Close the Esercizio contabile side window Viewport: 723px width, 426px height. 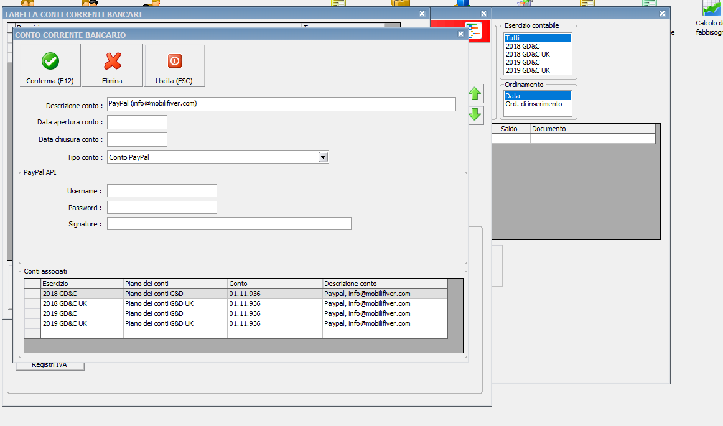[662, 13]
